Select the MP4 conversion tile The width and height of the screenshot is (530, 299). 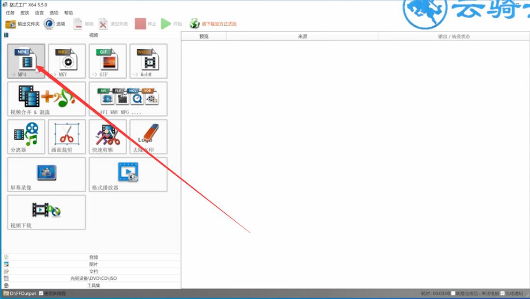[x=26, y=61]
